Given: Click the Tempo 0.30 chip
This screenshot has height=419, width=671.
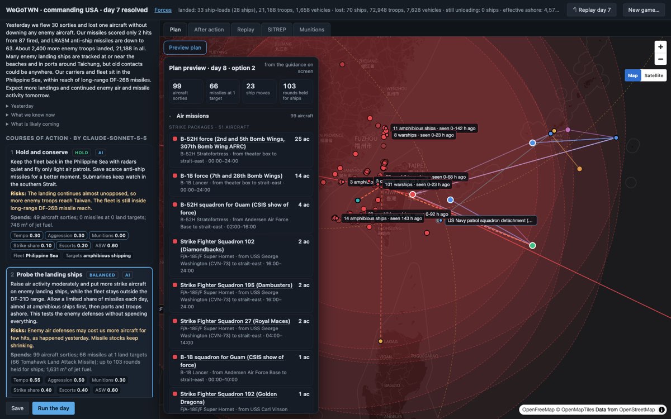Looking at the screenshot, I should [x=27, y=236].
